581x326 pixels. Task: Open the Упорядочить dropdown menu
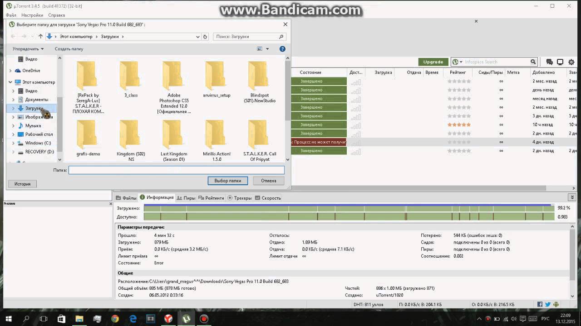[x=28, y=49]
